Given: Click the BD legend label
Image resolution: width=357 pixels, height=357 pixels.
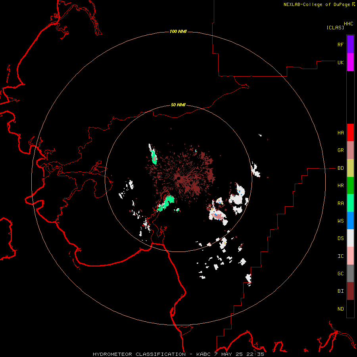Looking at the screenshot, I should point(340,168).
